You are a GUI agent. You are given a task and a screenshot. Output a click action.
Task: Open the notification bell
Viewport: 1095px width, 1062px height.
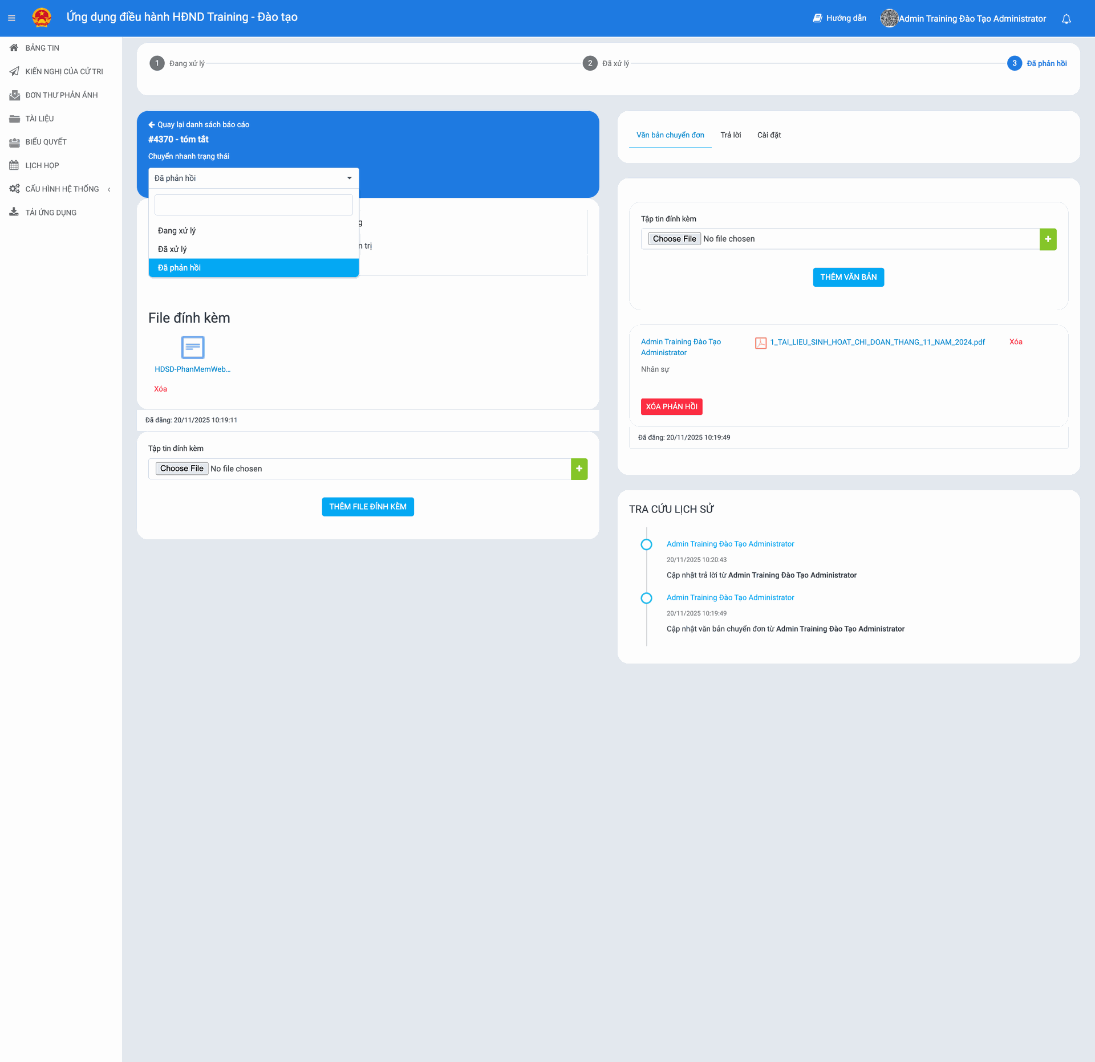pyautogui.click(x=1066, y=19)
